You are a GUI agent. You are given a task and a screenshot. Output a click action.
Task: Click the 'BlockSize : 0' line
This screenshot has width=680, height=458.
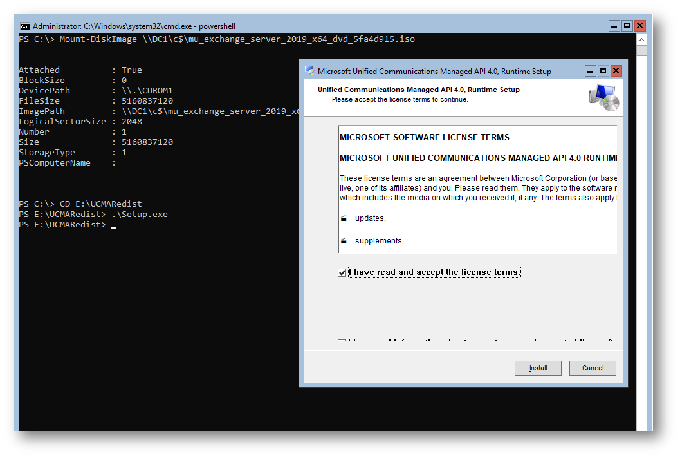(x=73, y=81)
